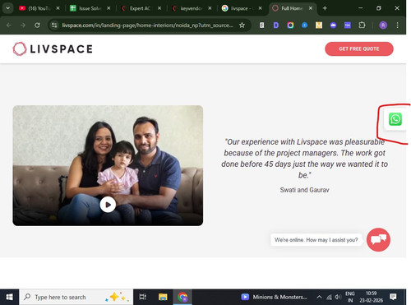Play the Swati and Gaurav testimonial video
Screen dimensions: 411x305
pyautogui.click(x=108, y=205)
